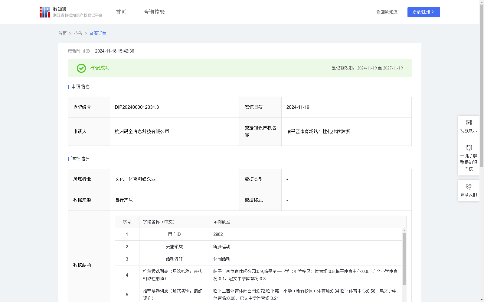Screen dimensions: 484x302
Task: Click the 申请信息 section heading
Action: pos(80,87)
